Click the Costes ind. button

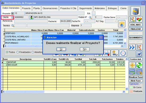pos(136,59)
